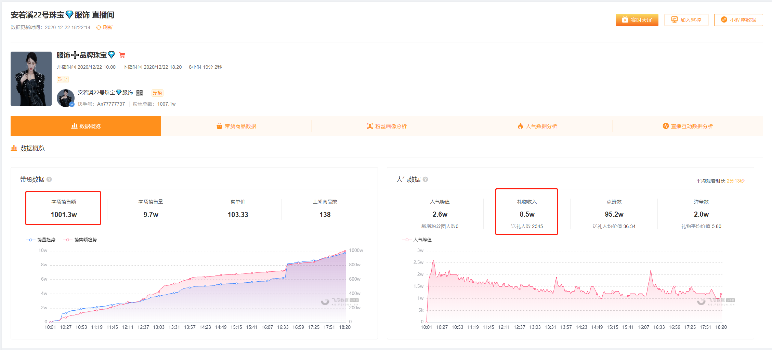Toggle the 销量趋势 legend series
Screen dimensions: 772x350
[x=41, y=240]
